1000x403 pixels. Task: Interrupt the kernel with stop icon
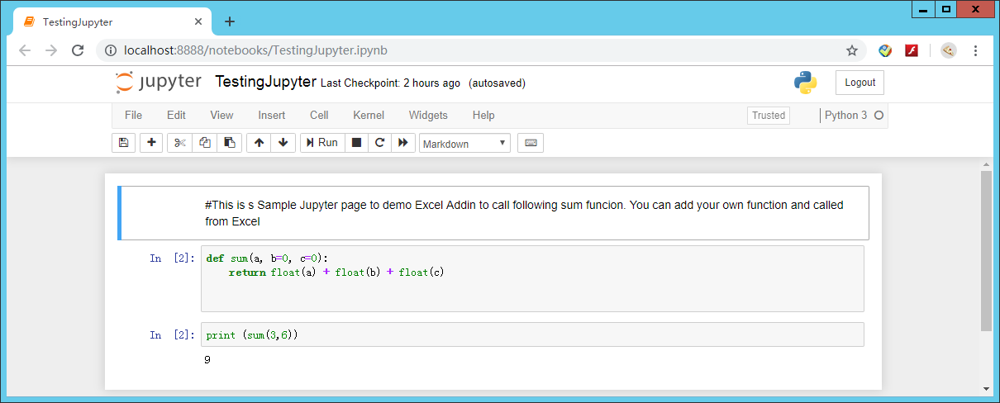(x=356, y=143)
